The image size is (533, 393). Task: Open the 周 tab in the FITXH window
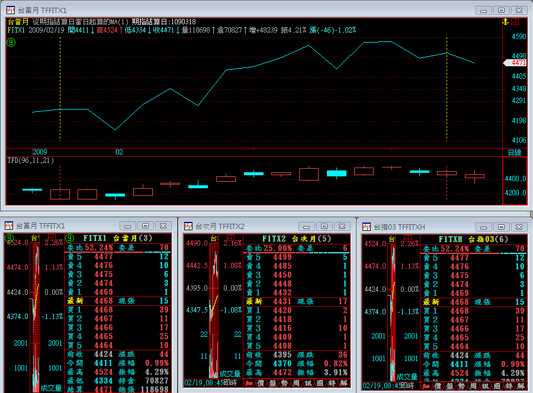click(x=474, y=386)
